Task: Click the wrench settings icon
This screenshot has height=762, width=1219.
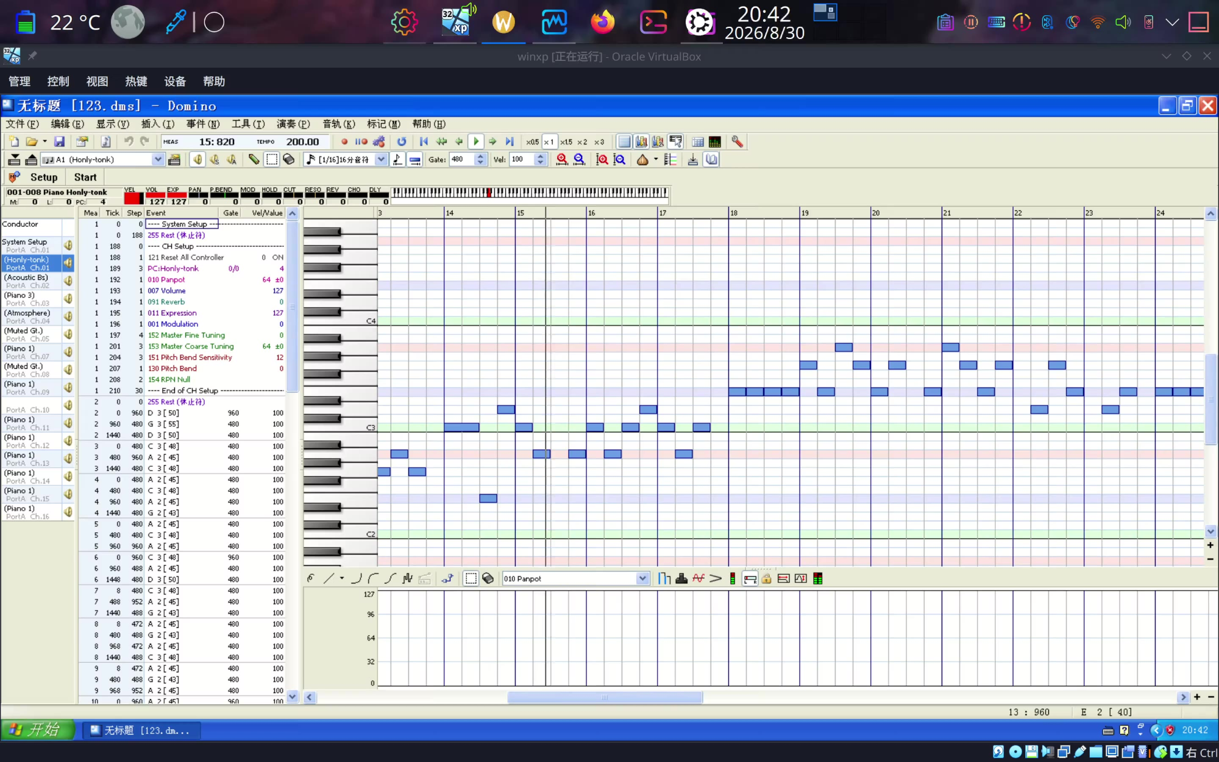Action: click(737, 142)
